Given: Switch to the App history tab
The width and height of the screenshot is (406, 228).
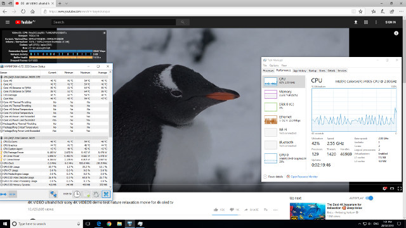Looking at the screenshot, I should [x=299, y=70].
